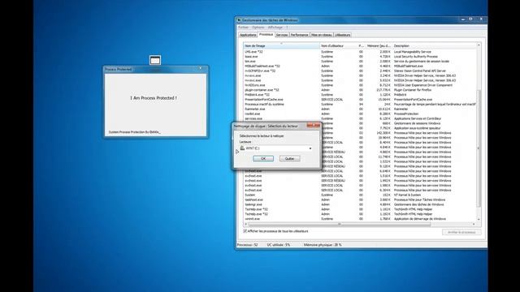This screenshot has height=292, width=520.
Task: Select the rootkit.exe process row
Action: 360,114
